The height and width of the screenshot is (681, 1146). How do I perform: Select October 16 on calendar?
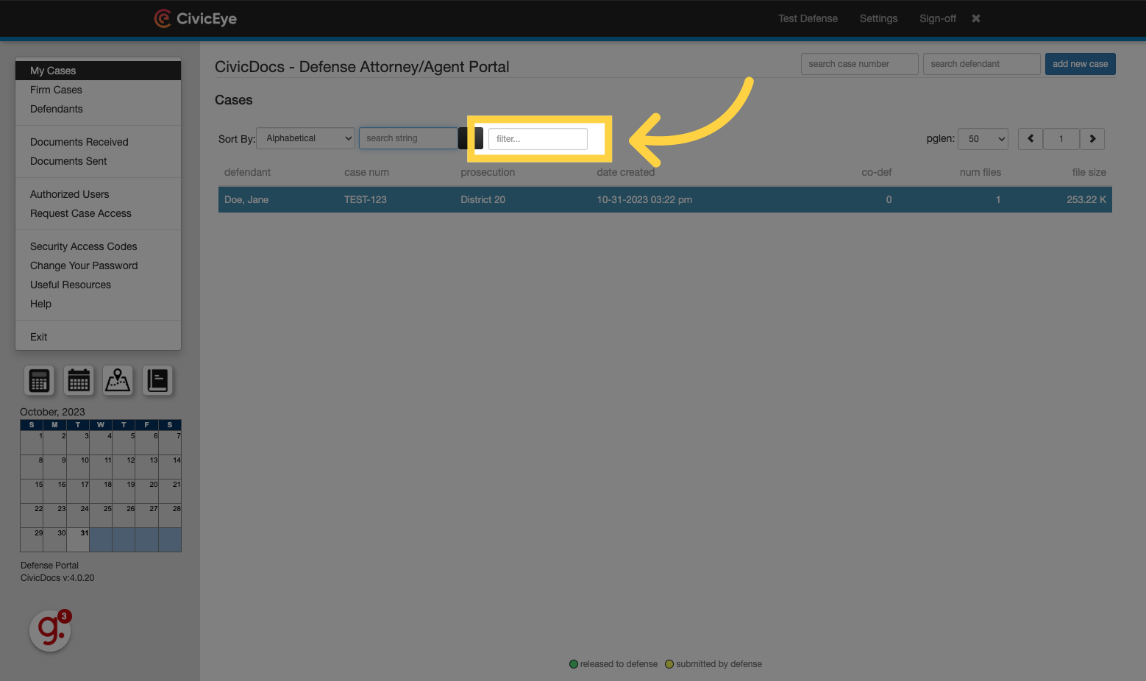coord(55,491)
